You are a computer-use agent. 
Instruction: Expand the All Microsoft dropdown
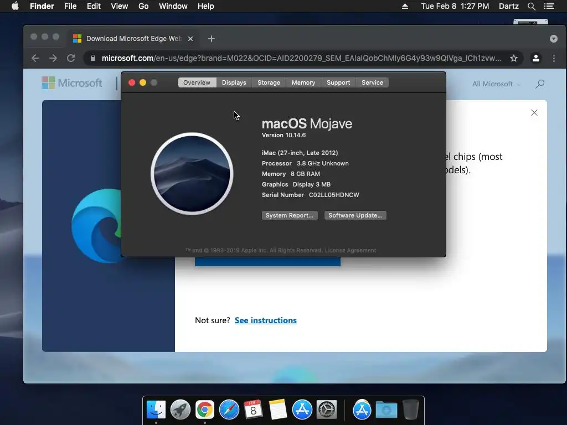point(496,84)
